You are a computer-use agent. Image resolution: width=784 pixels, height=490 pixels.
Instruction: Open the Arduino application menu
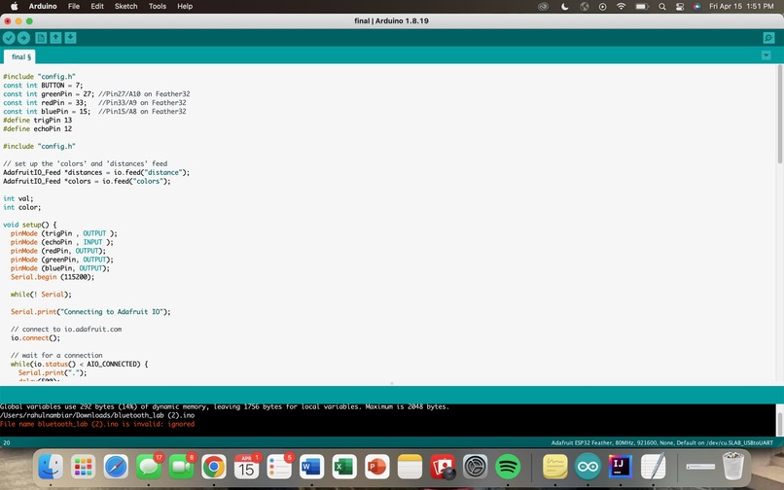[43, 6]
